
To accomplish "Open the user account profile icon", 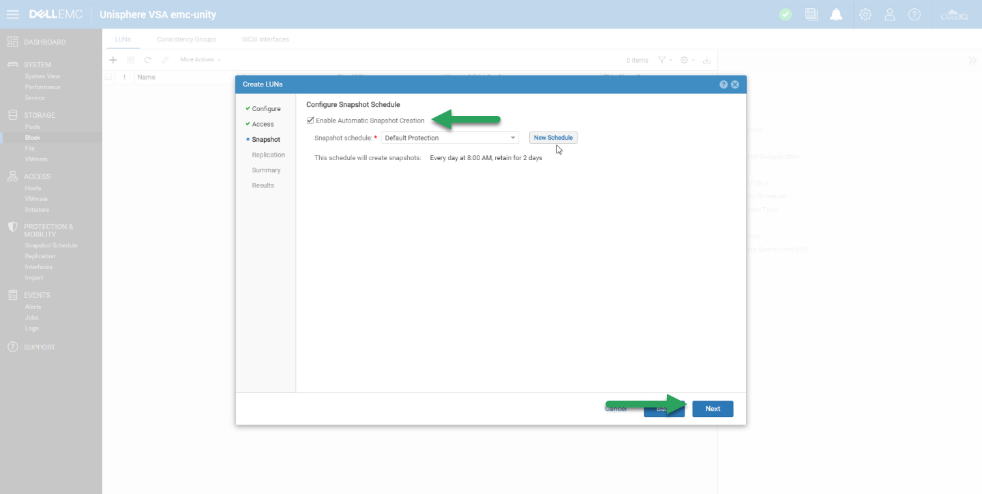I will [890, 14].
